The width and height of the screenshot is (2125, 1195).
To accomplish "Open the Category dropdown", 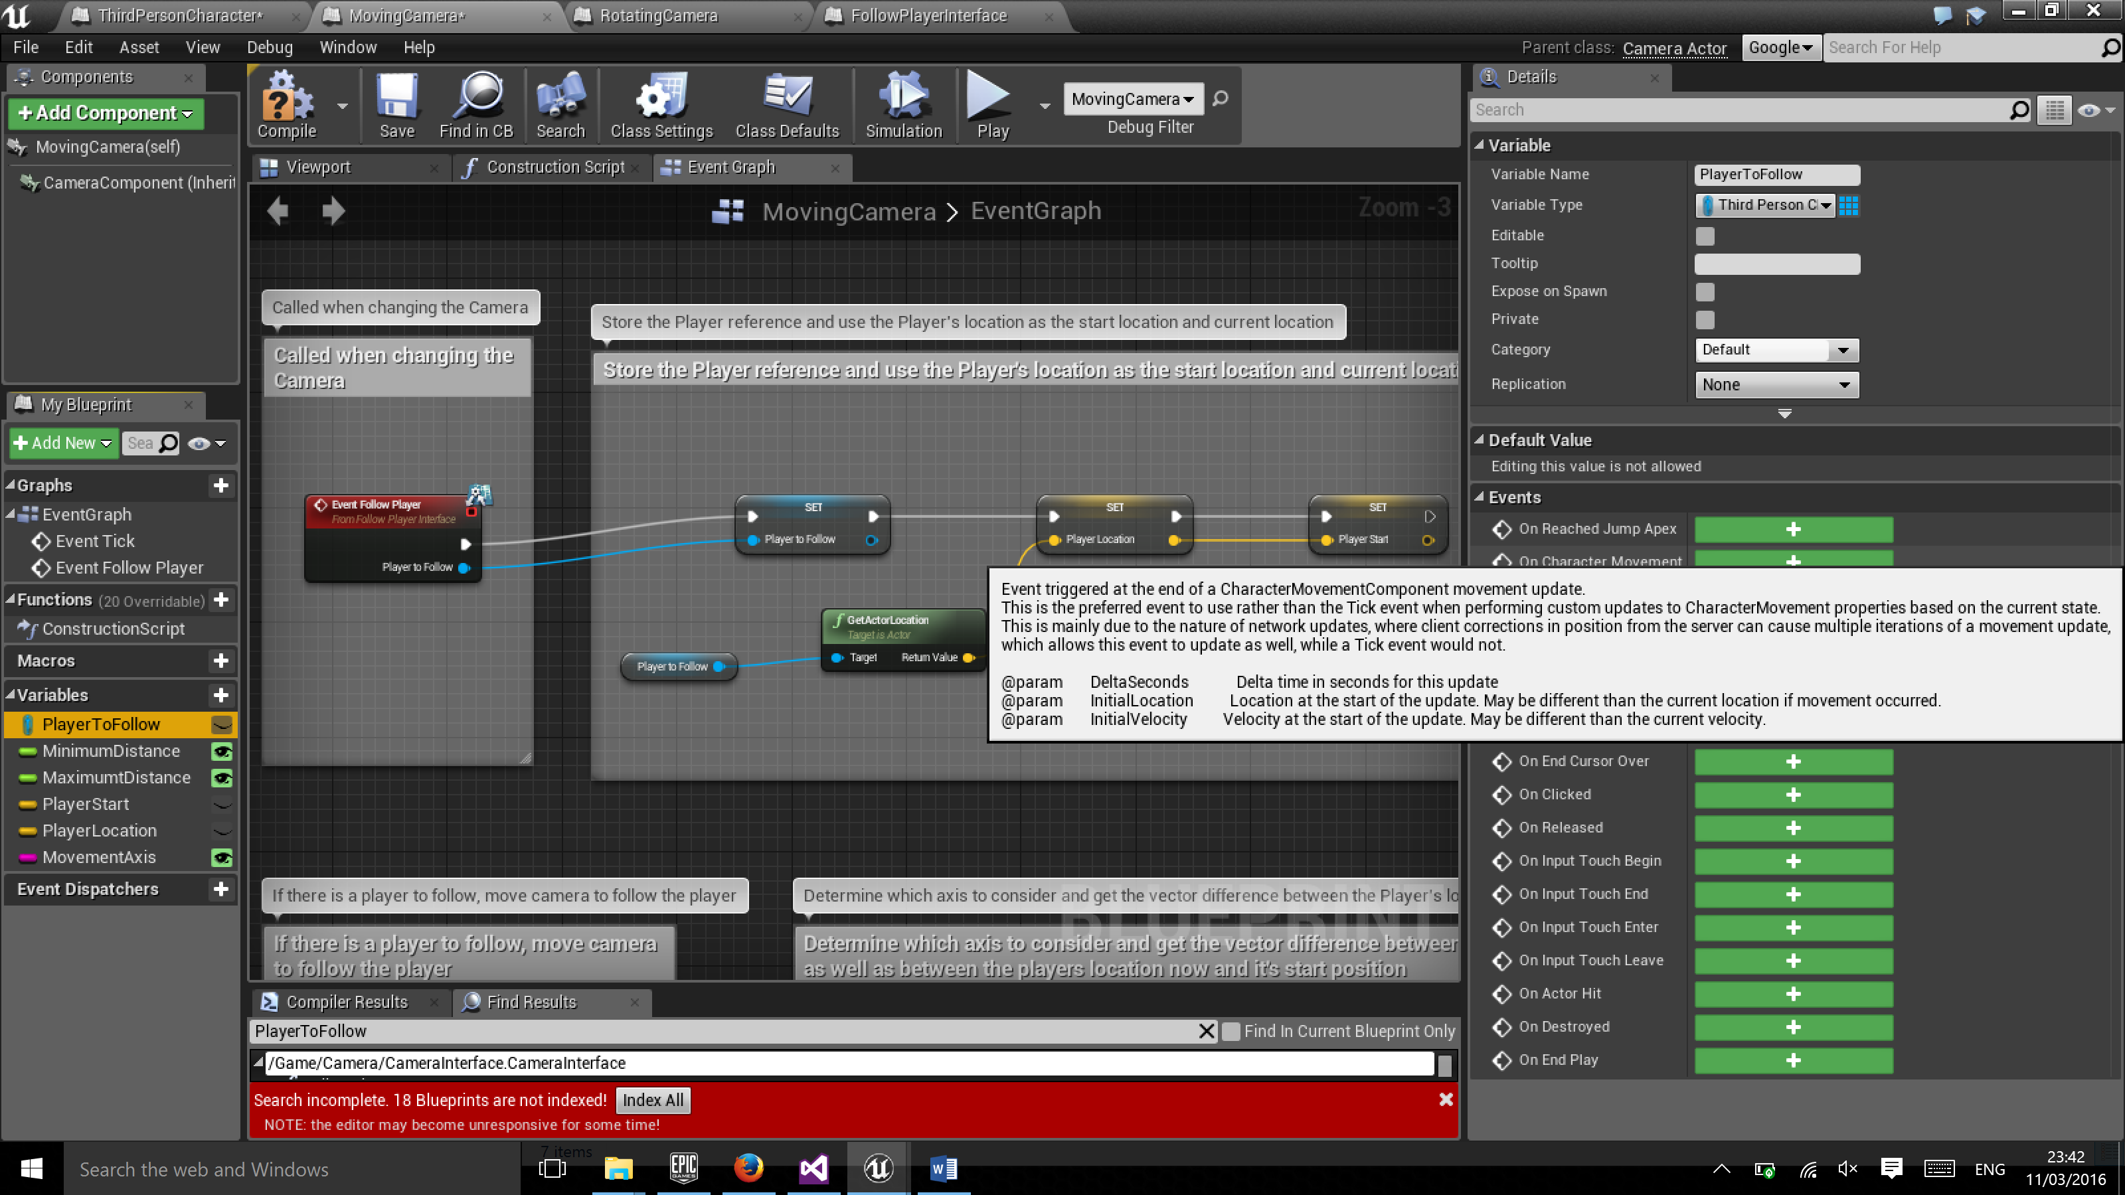I will 1776,350.
